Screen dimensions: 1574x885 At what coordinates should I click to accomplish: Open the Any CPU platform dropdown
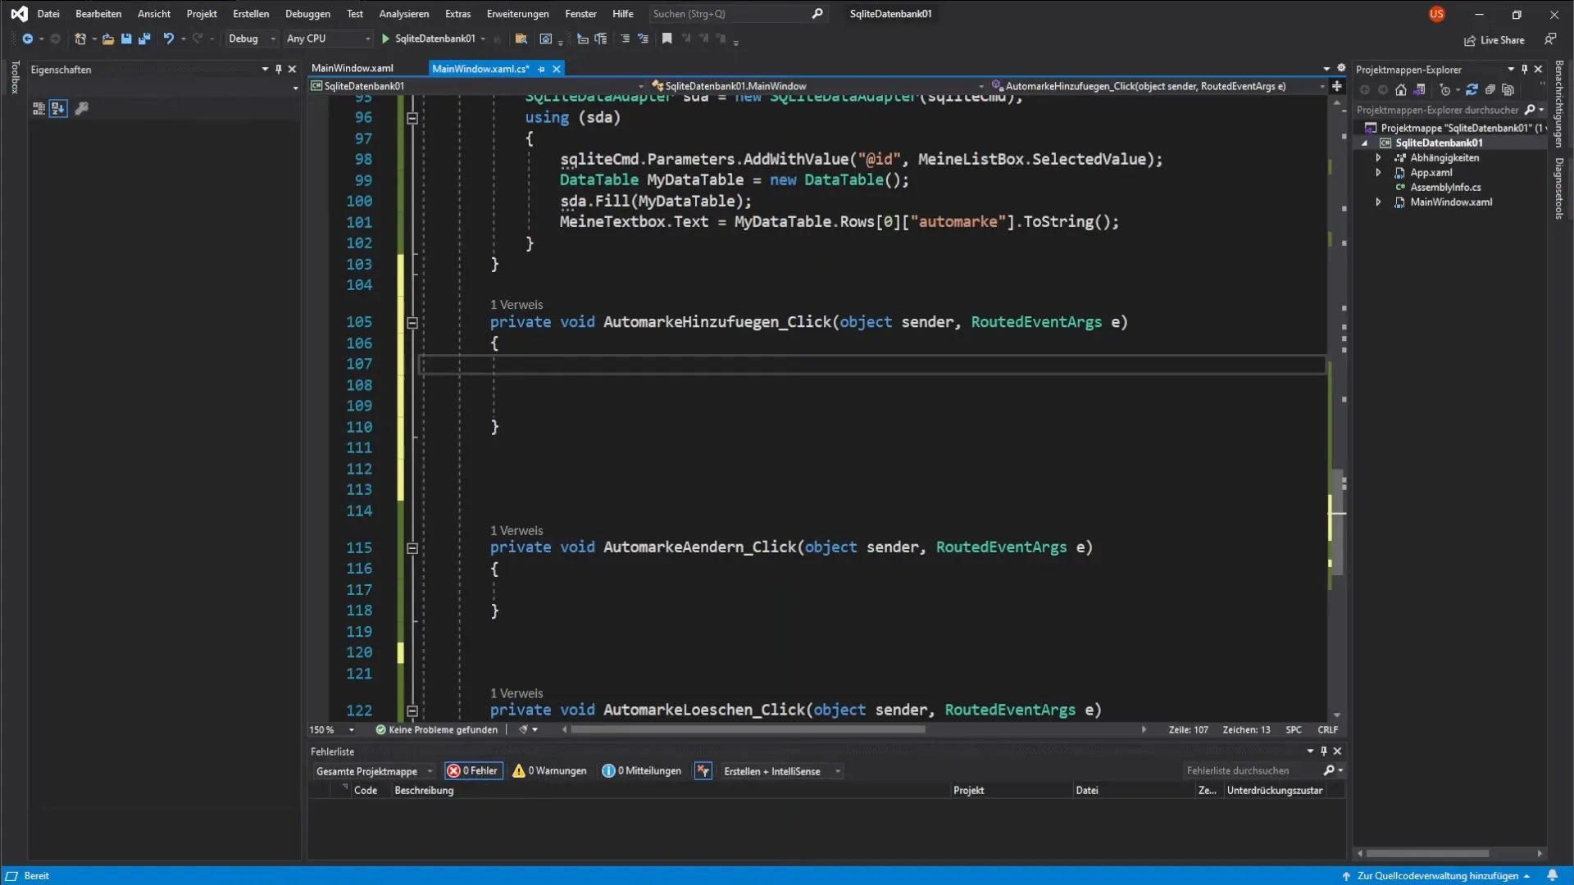pyautogui.click(x=328, y=39)
